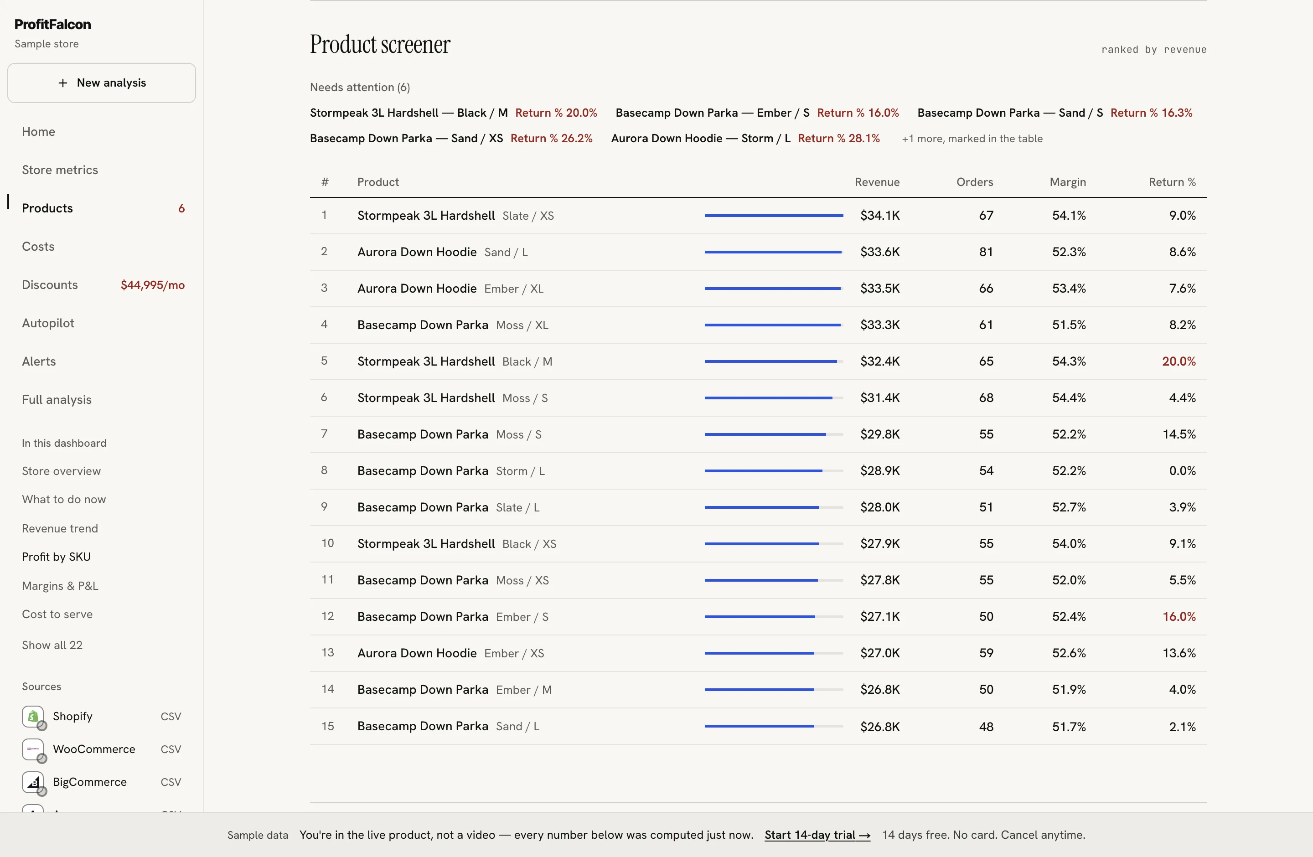Select Stormpeak 3L Hardshell Black / M in table
Viewport: 1313px width, 857px height.
759,361
